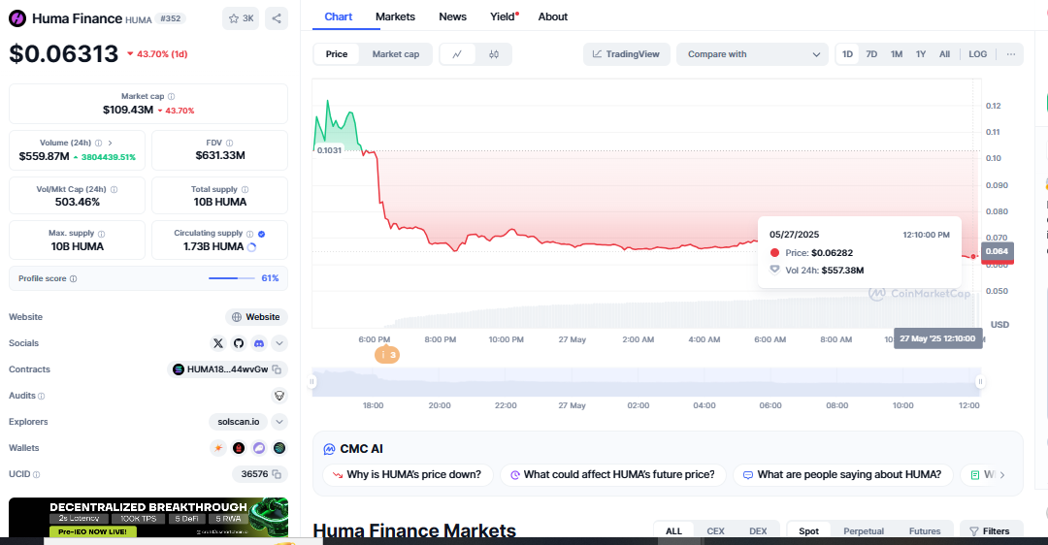Click the left chart range handle
The image size is (1048, 545).
click(311, 382)
